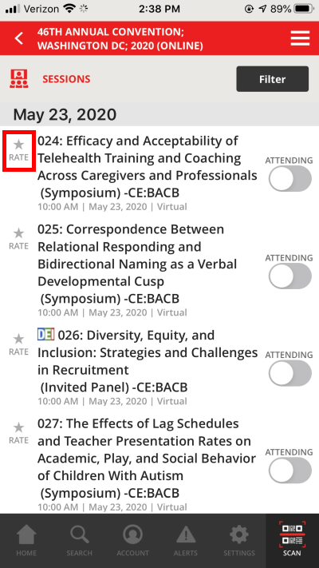The image size is (319, 568).
Task: Open the Filter options
Action: click(x=272, y=79)
